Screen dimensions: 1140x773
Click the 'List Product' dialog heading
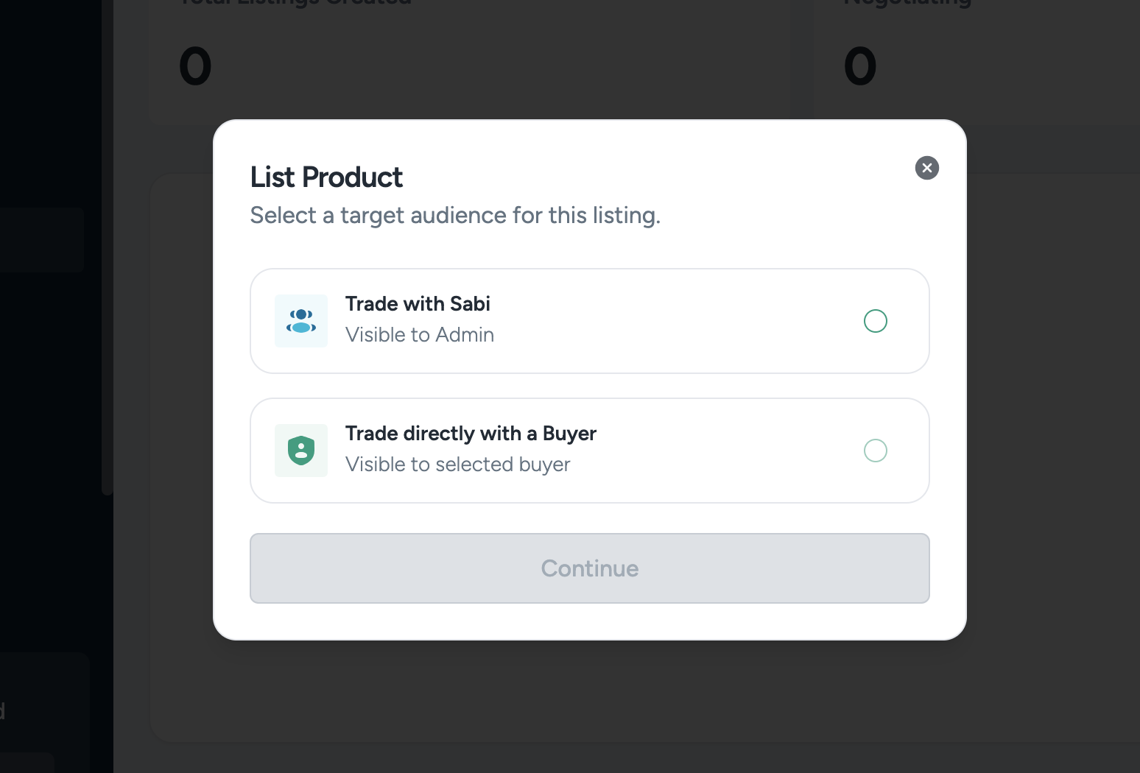(x=326, y=177)
